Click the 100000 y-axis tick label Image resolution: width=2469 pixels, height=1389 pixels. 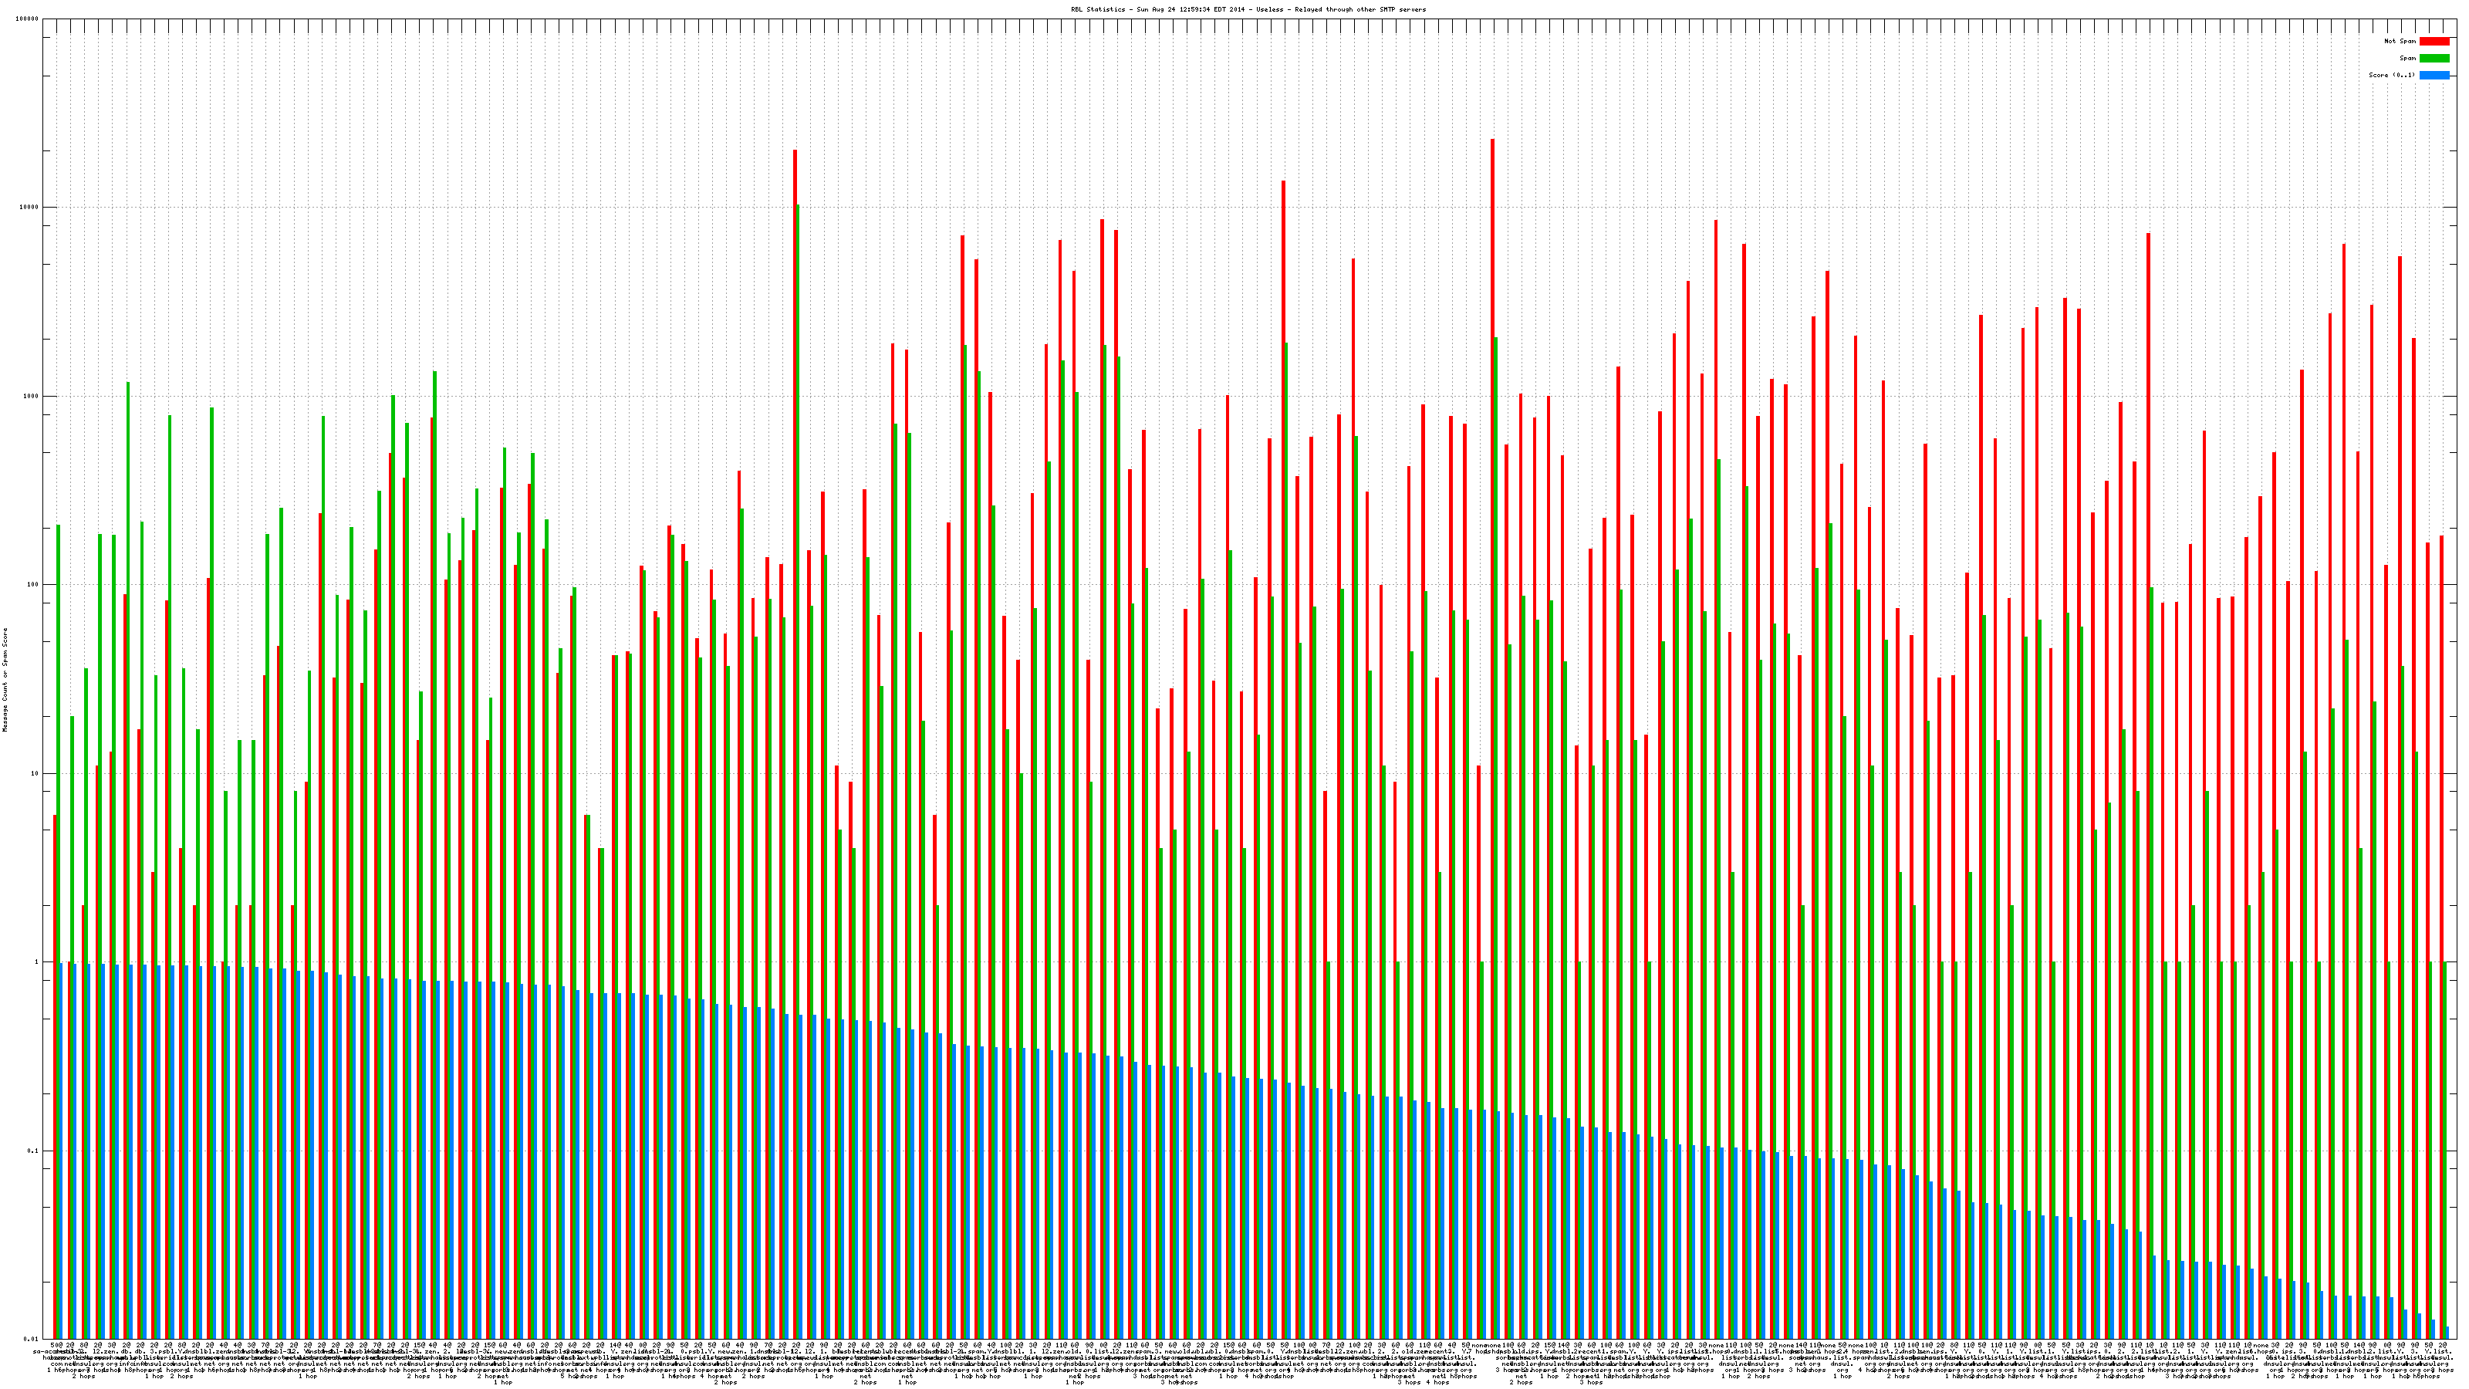(x=28, y=19)
